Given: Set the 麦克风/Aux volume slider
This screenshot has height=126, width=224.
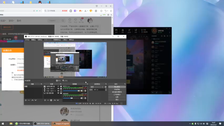Looking at the screenshot, I should point(71,91).
